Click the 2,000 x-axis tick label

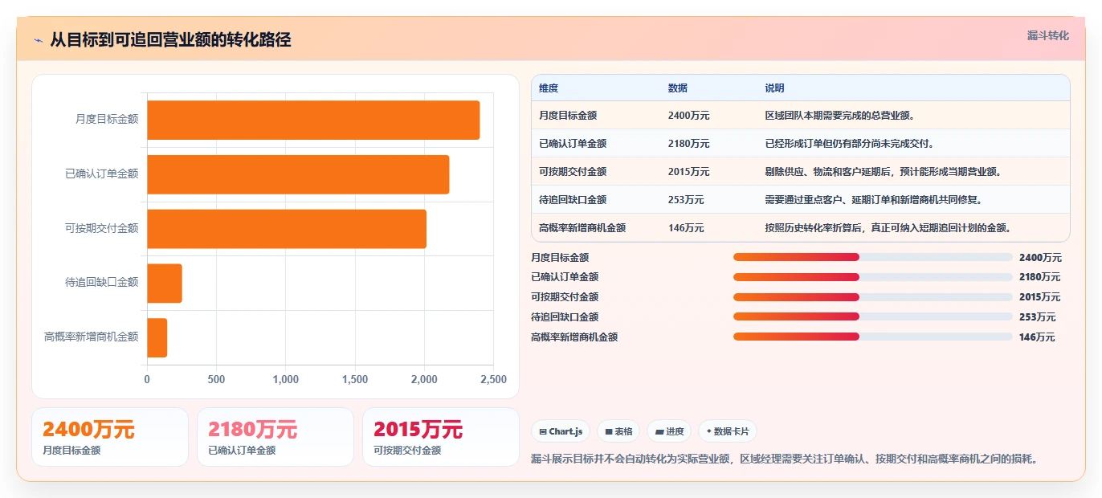[424, 380]
